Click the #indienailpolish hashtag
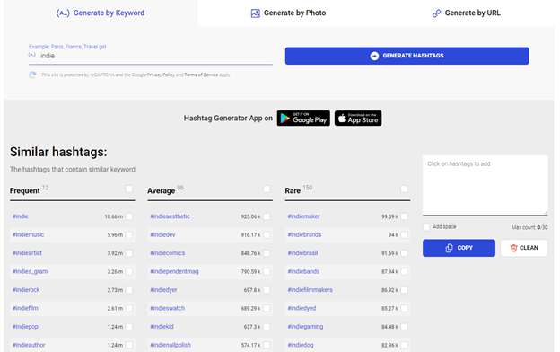560x352 pixels. 171,345
